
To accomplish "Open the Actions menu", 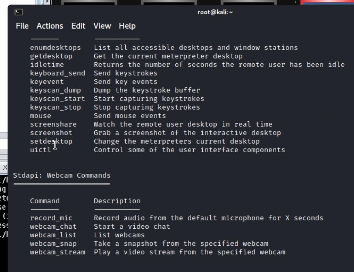I will click(x=50, y=26).
